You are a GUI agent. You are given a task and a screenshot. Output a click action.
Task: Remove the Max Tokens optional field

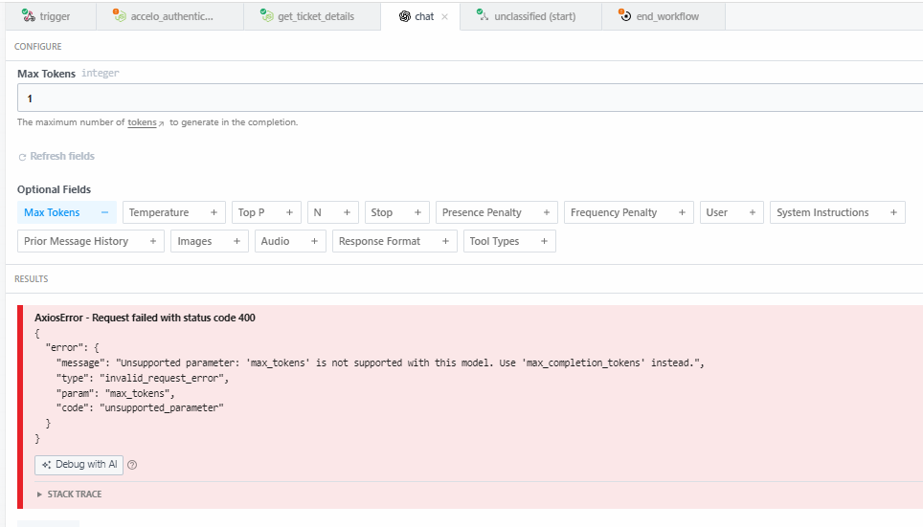[66, 212]
